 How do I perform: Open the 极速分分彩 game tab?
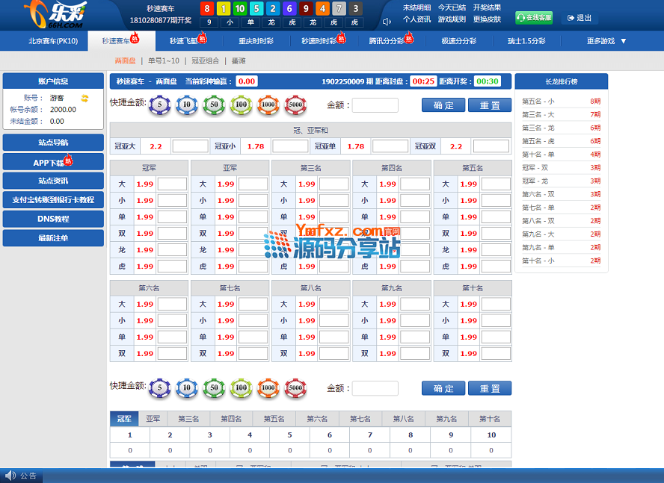pyautogui.click(x=458, y=41)
